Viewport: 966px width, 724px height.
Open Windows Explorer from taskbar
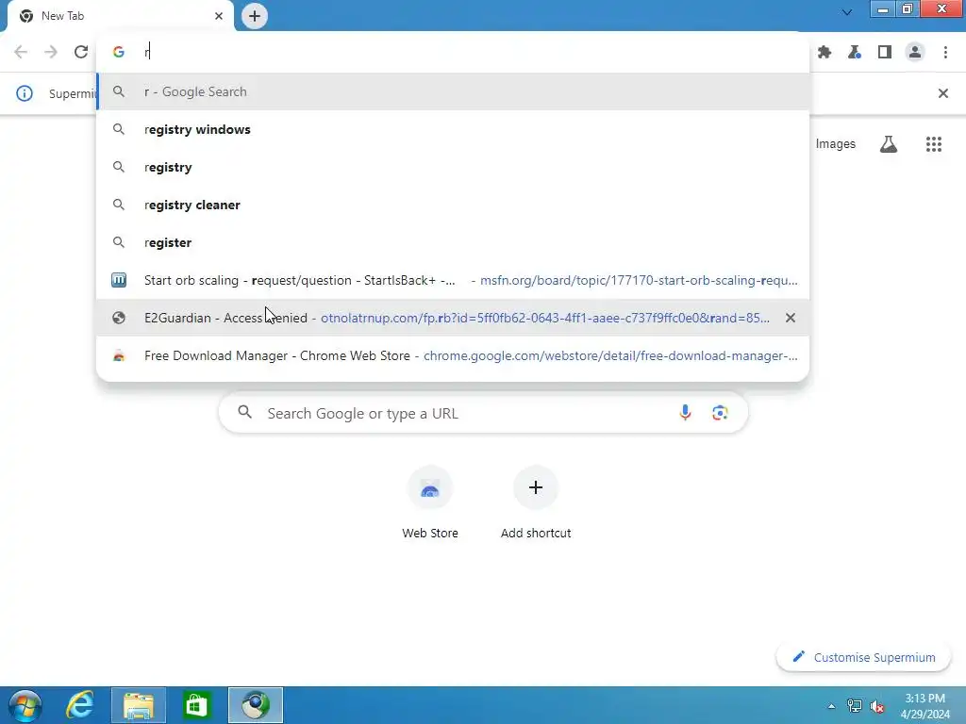[139, 705]
